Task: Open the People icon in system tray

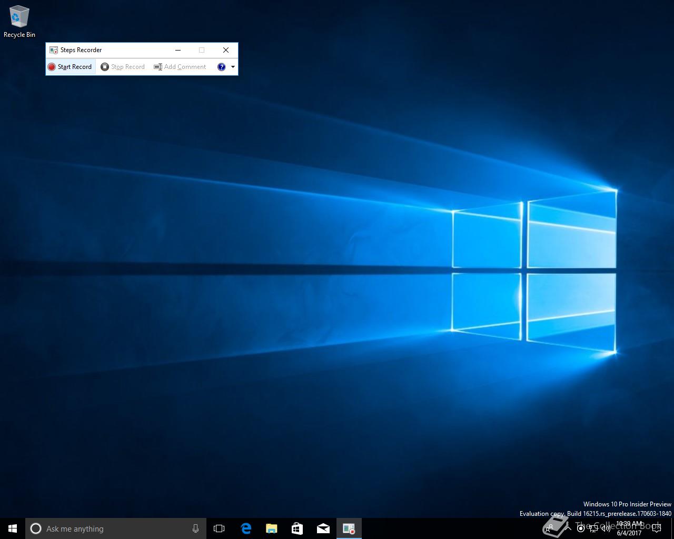Action: pyautogui.click(x=549, y=528)
